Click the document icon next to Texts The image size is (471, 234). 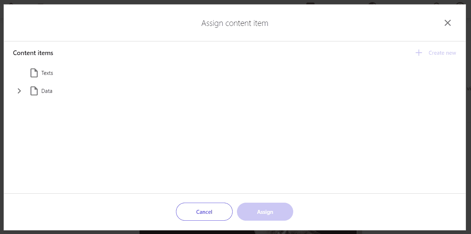[x=34, y=73]
